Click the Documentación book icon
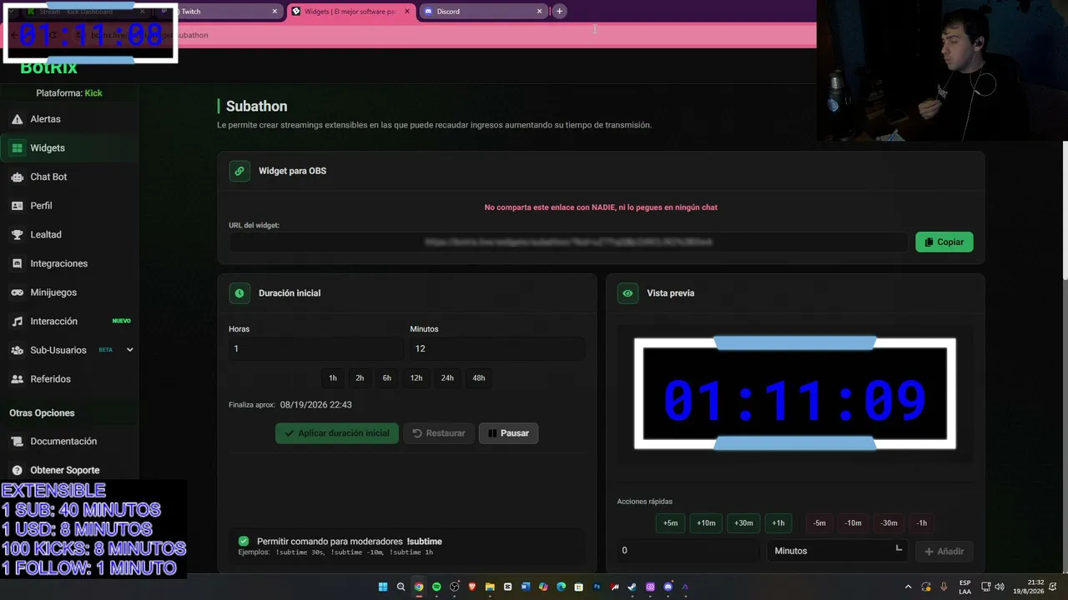The height and width of the screenshot is (600, 1068). [17, 442]
